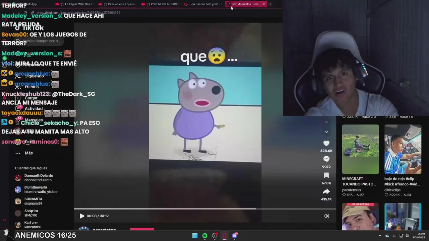The image size is (429, 241).
Task: Click the red follow button beside oscarteton
Action: pos(142,229)
